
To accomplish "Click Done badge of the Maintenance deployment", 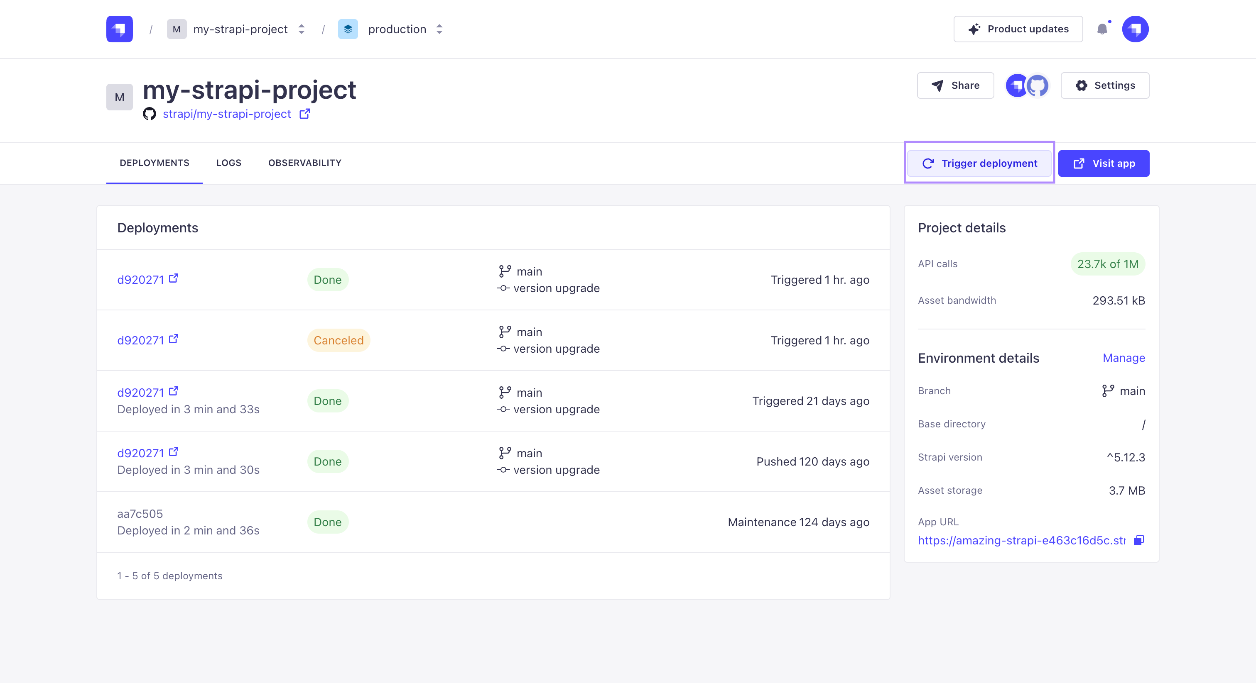I will click(x=328, y=522).
